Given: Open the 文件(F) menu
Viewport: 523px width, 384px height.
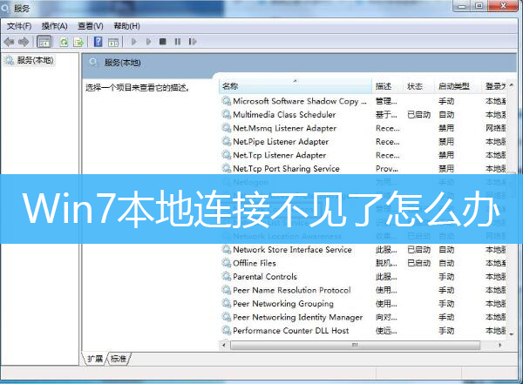Looking at the screenshot, I should point(19,26).
